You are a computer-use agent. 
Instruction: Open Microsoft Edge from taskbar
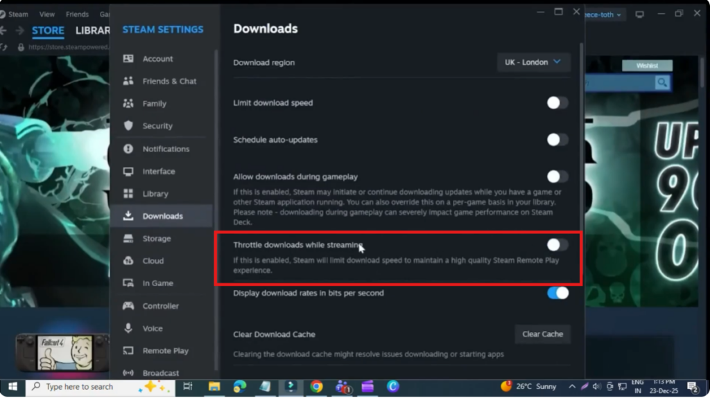239,386
